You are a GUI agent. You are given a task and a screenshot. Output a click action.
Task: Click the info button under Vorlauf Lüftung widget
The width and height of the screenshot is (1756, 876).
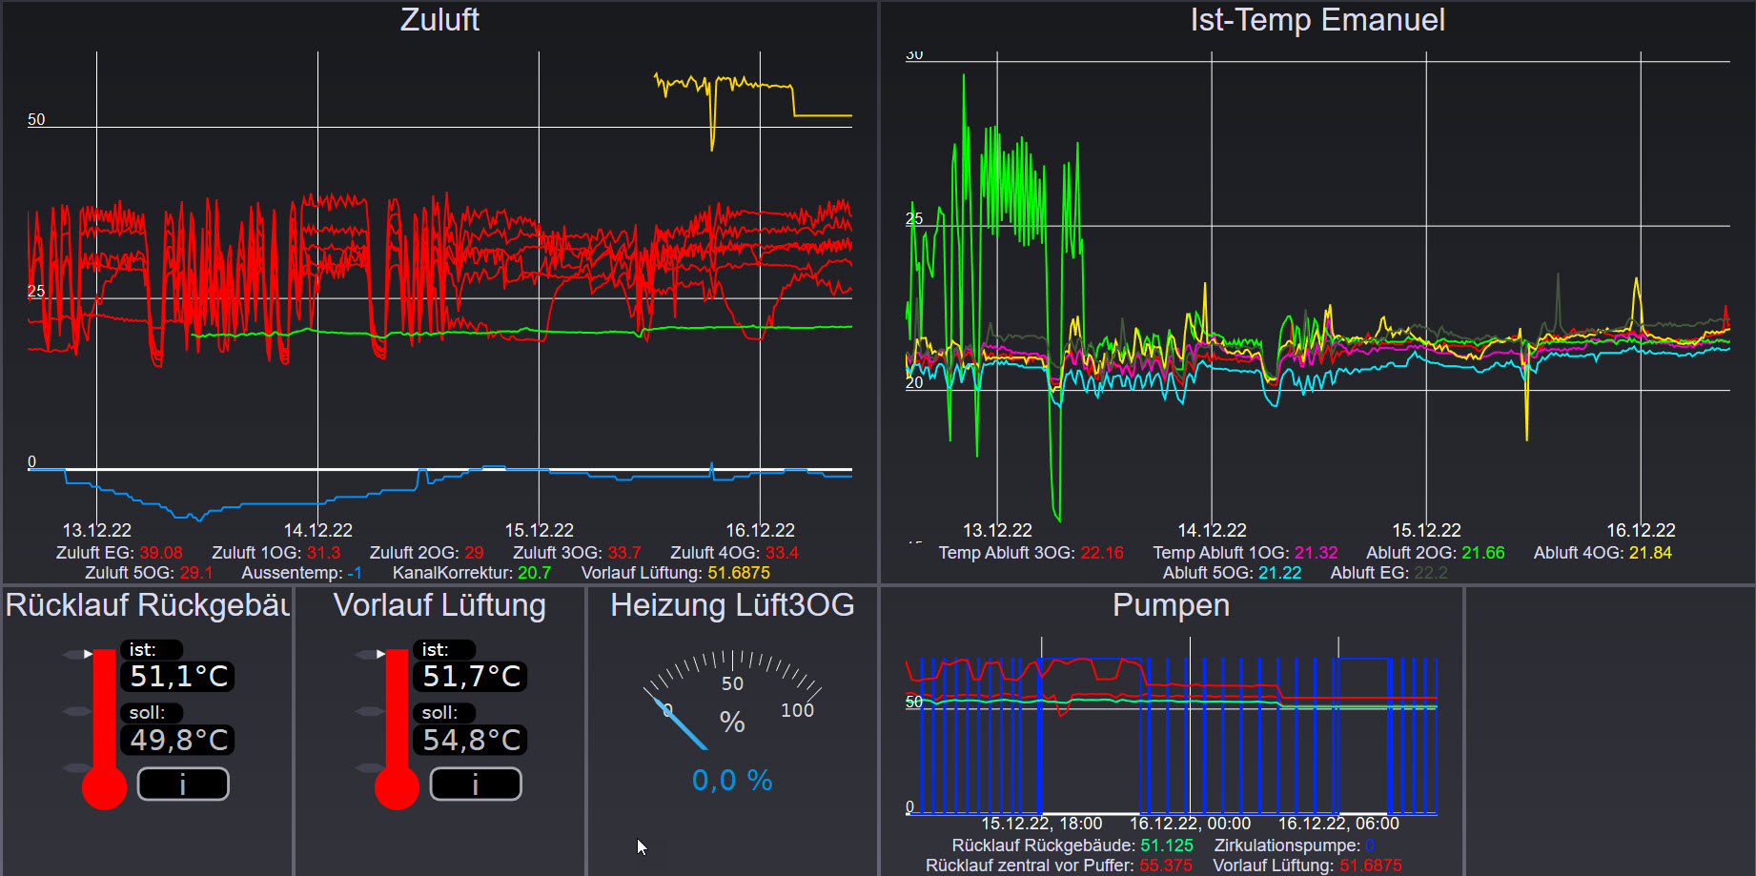tap(476, 784)
